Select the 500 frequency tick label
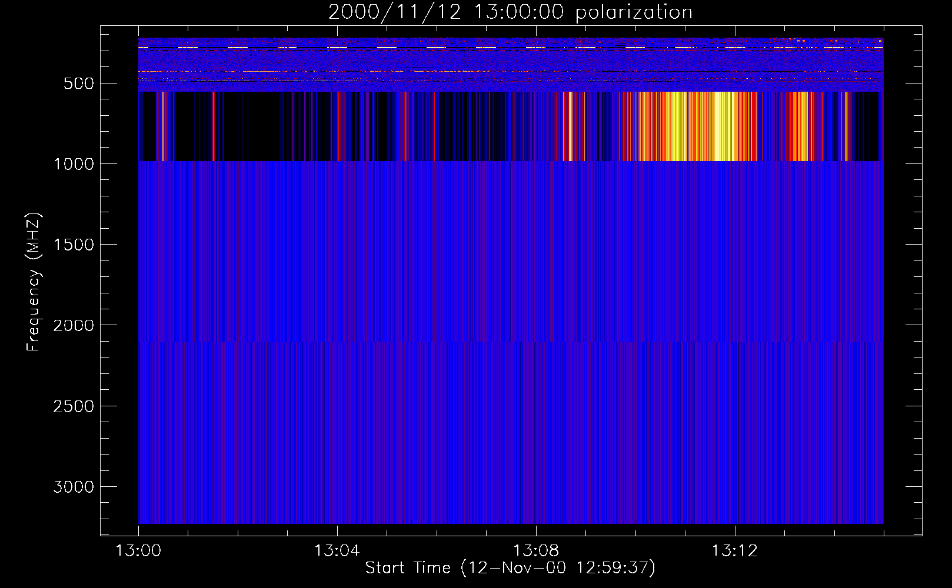This screenshot has width=952, height=588. [x=79, y=83]
